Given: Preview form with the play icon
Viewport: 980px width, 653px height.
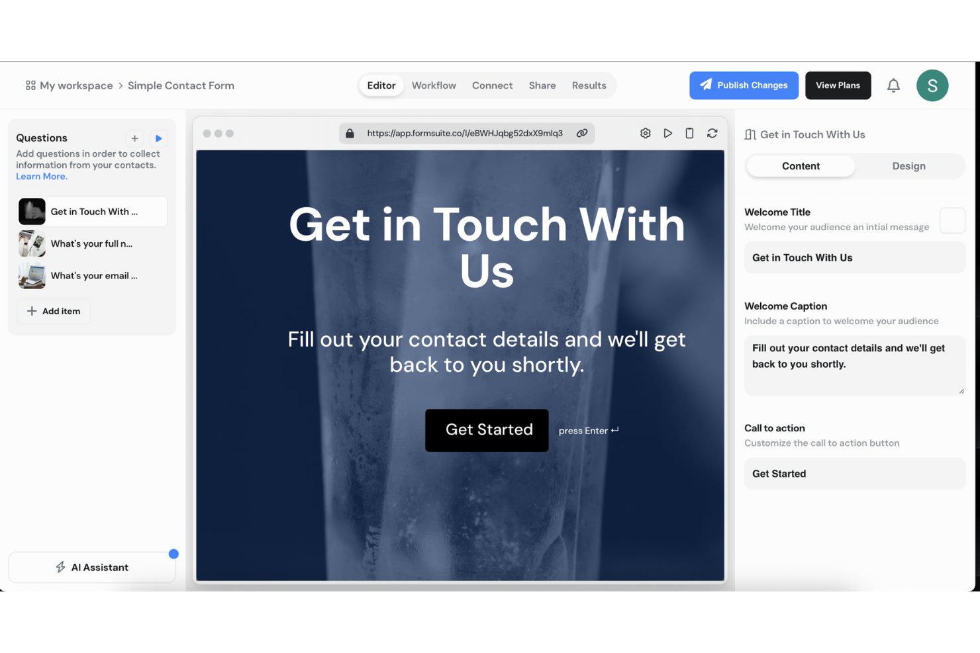Looking at the screenshot, I should tap(668, 133).
